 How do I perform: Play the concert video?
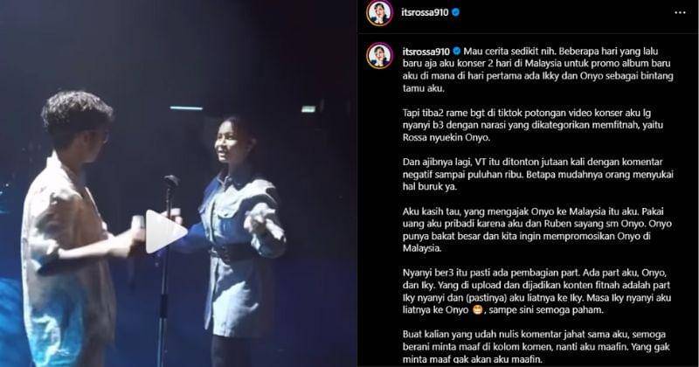[166, 232]
